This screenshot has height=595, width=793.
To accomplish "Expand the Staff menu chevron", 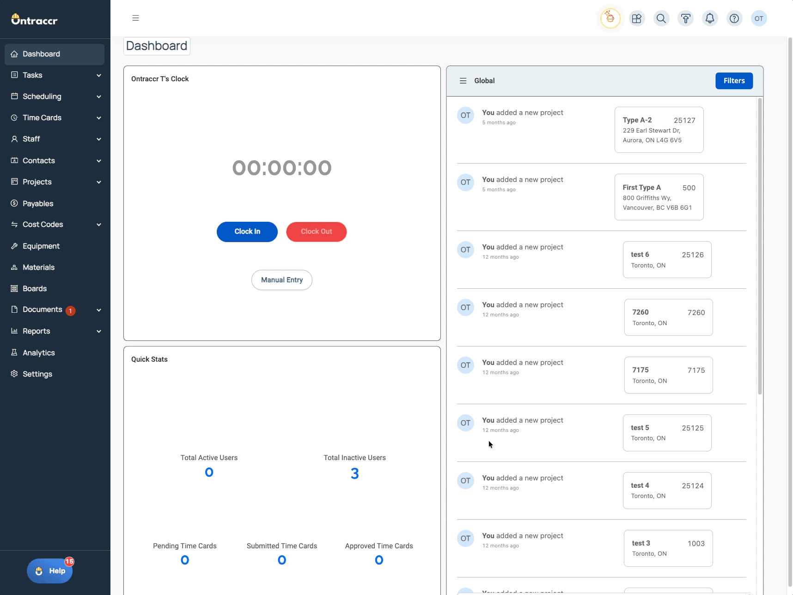I will tap(99, 139).
